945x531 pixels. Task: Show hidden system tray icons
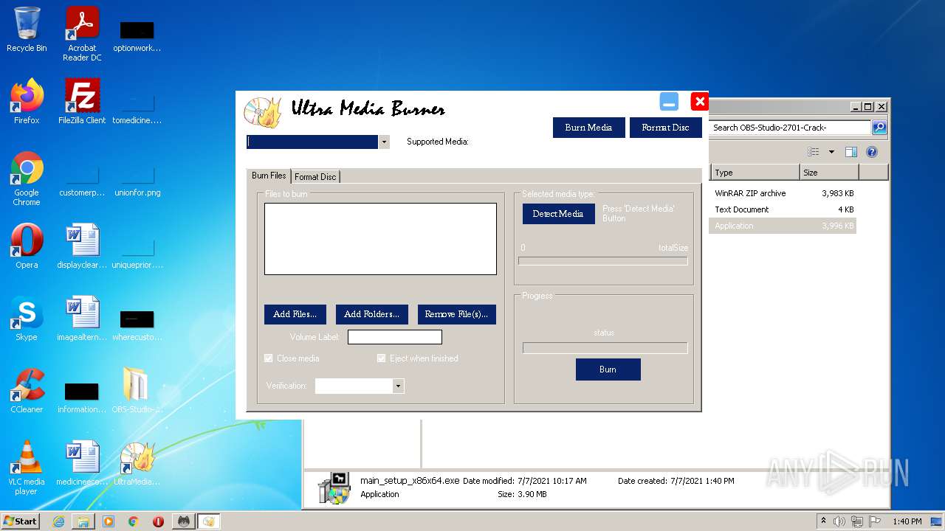[x=824, y=521]
